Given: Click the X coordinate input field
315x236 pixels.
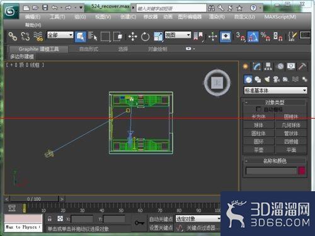Looking at the screenshot, I should point(82,219).
